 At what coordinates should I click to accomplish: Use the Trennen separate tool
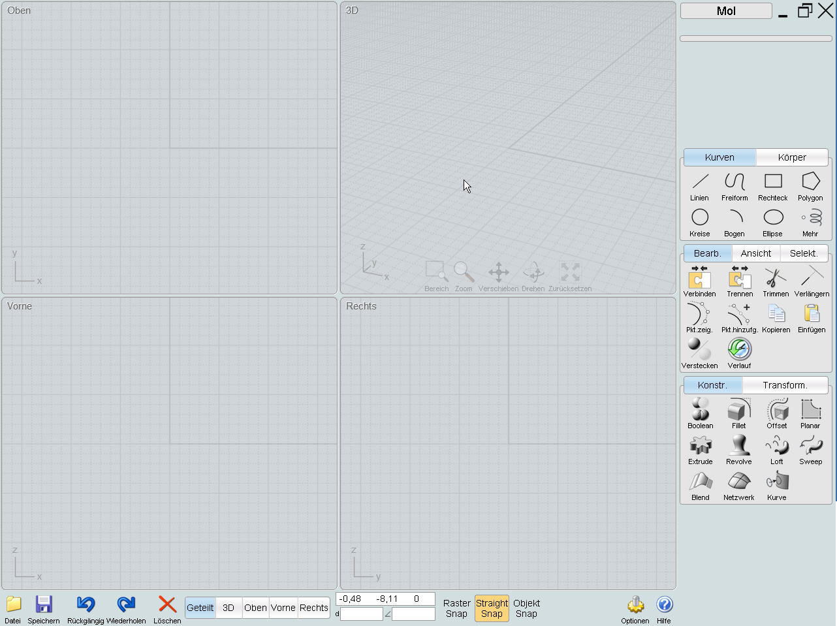pos(740,282)
